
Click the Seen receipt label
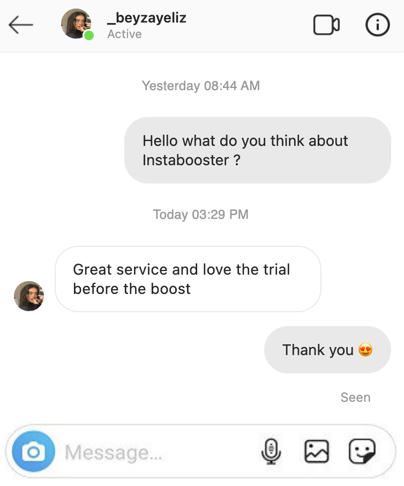pyautogui.click(x=355, y=397)
